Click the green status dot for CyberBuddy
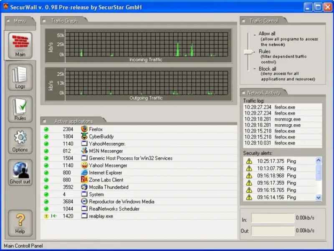This screenshot has width=334, height=251. pyautogui.click(x=46, y=136)
